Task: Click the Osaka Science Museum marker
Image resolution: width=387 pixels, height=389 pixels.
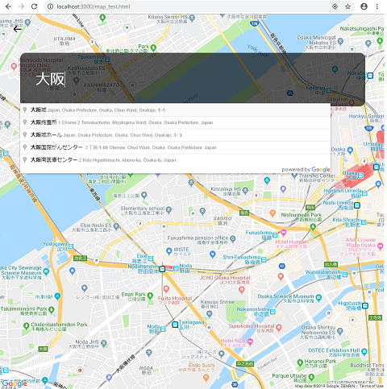Action: click(318, 297)
